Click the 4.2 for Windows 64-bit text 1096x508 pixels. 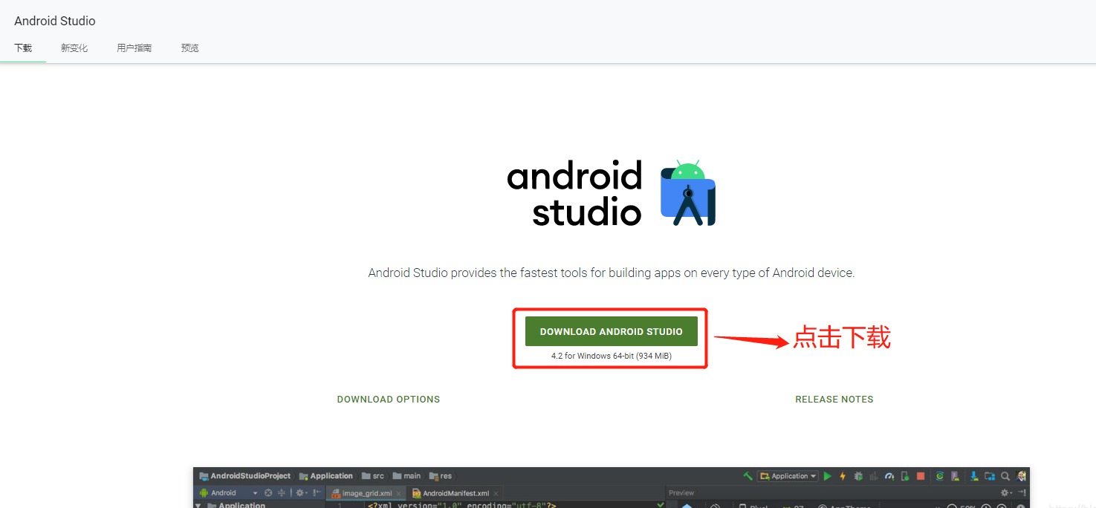pyautogui.click(x=611, y=356)
